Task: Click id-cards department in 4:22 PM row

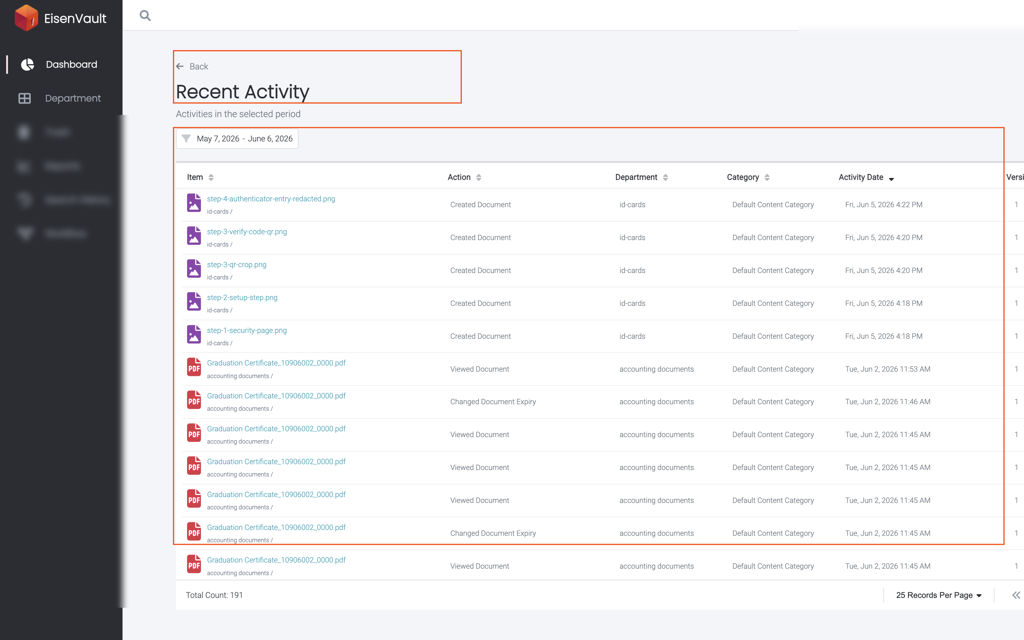Action: click(x=633, y=205)
